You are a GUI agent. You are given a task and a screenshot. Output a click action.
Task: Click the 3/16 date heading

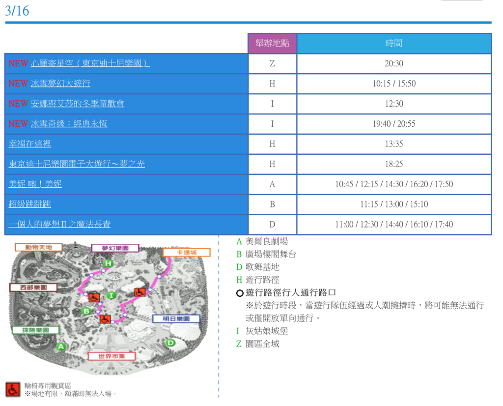coord(17,11)
